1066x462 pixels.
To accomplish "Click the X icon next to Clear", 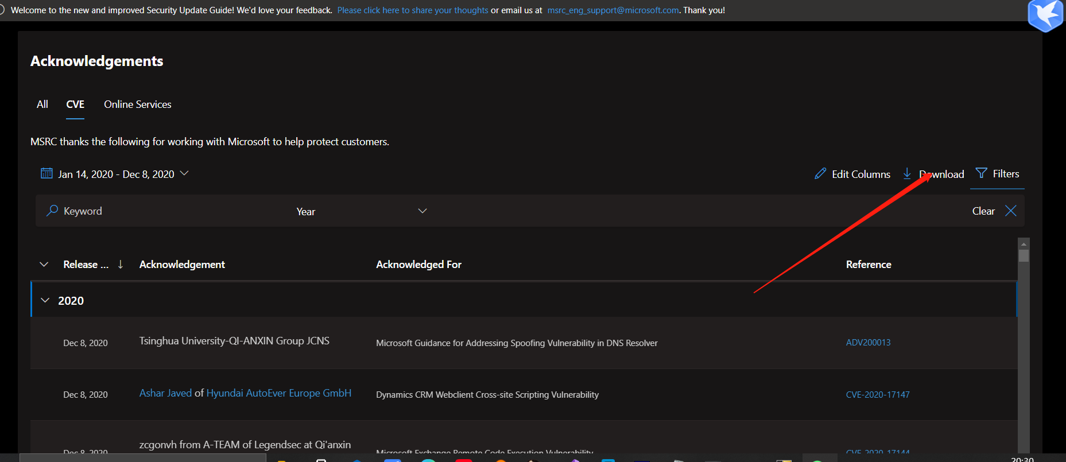I will tap(1011, 211).
